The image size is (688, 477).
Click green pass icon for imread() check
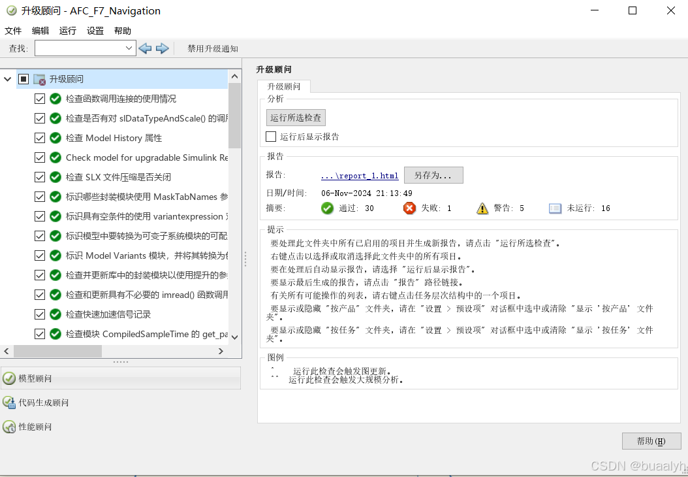coord(55,295)
